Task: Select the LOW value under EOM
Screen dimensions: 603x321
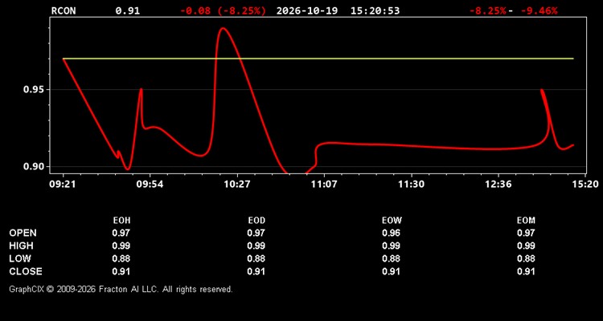Action: 526,258
